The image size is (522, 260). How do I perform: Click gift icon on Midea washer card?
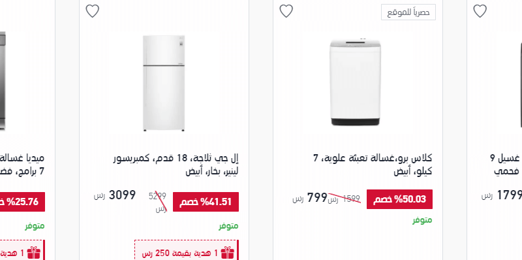34,253
